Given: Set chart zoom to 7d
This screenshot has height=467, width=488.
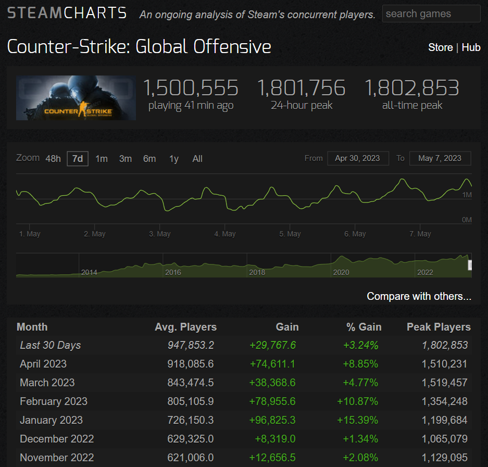Looking at the screenshot, I should point(78,159).
